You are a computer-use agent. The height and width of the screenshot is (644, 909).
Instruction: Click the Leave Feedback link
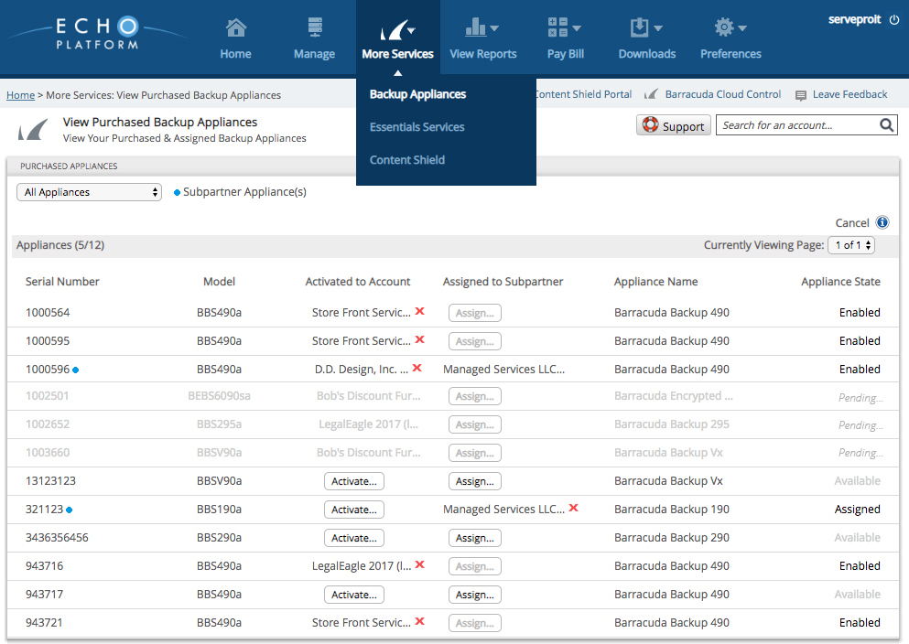point(849,94)
